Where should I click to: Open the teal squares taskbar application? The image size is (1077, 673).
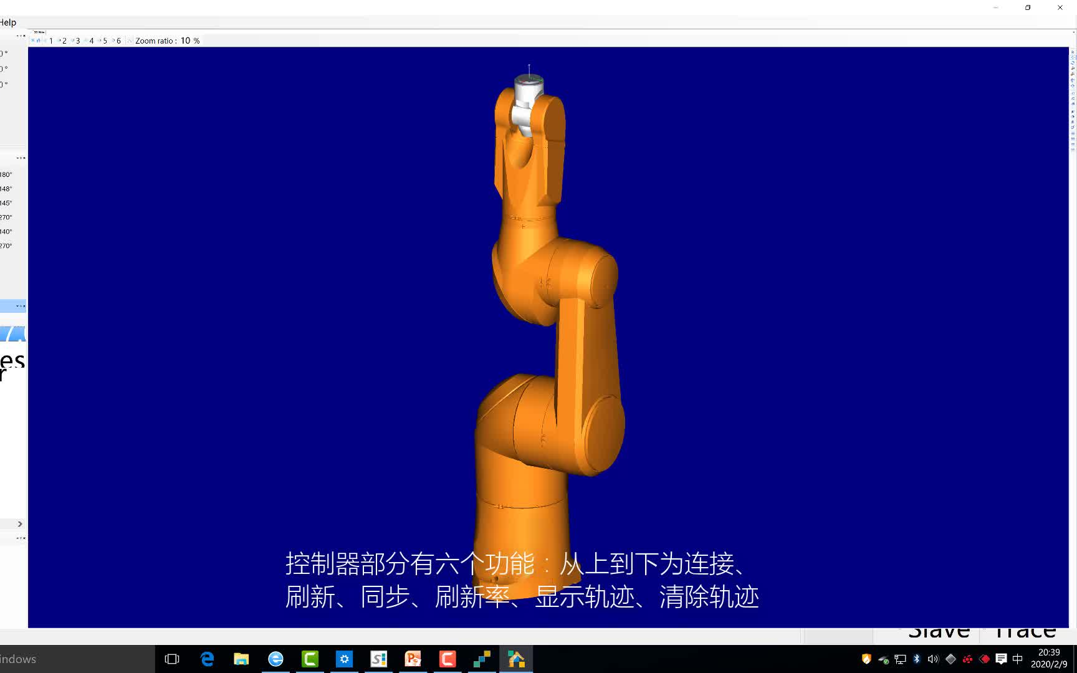[481, 659]
